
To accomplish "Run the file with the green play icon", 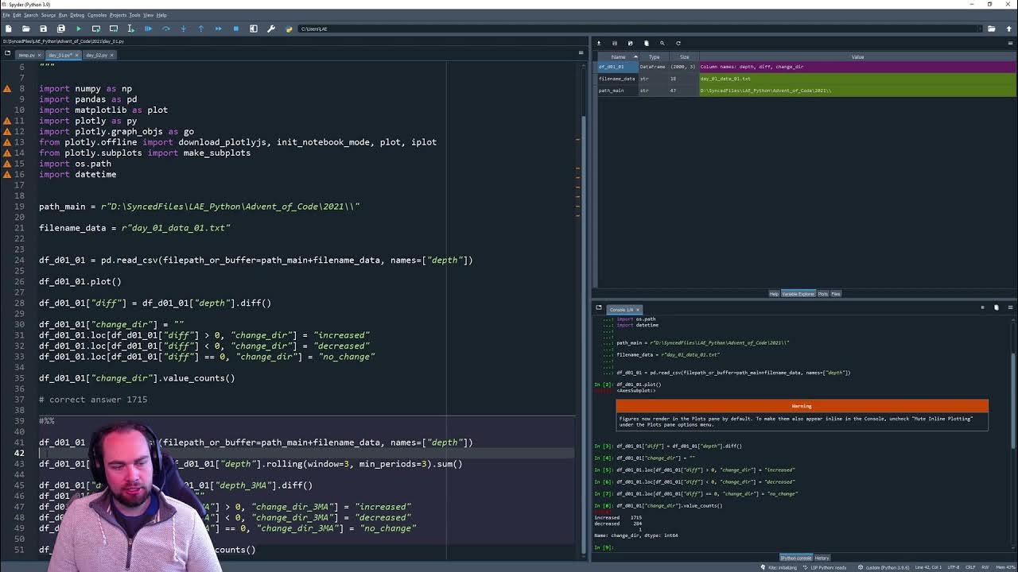I will pos(79,29).
